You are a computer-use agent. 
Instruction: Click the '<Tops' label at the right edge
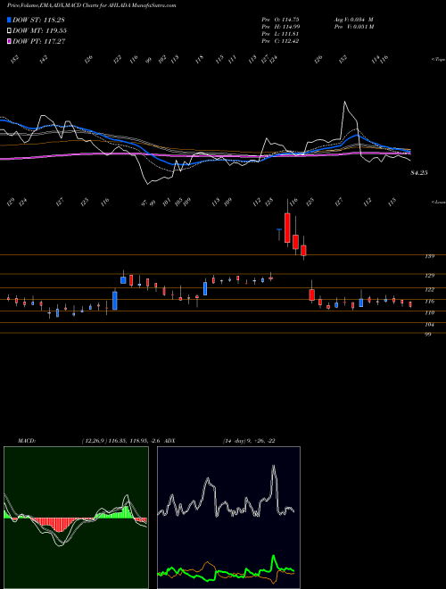coord(438,60)
